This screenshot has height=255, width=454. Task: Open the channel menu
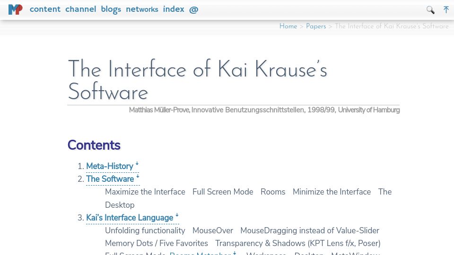point(81,9)
